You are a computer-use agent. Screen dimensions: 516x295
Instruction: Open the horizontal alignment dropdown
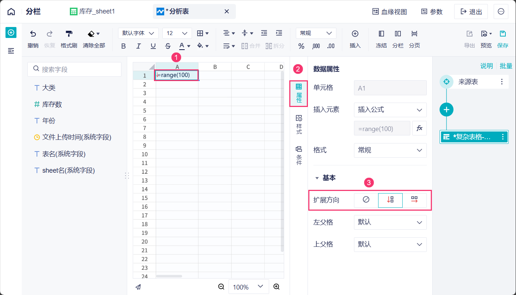pyautogui.click(x=229, y=33)
